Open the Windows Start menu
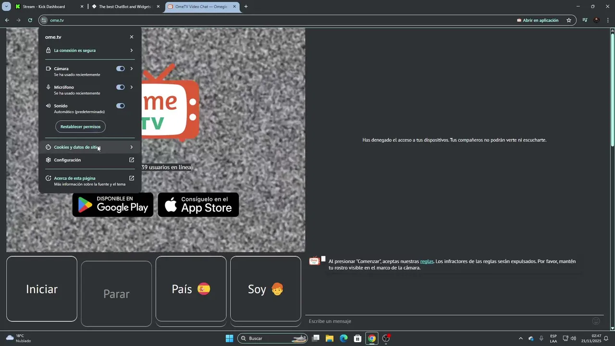Viewport: 615px width, 346px height. 229,338
